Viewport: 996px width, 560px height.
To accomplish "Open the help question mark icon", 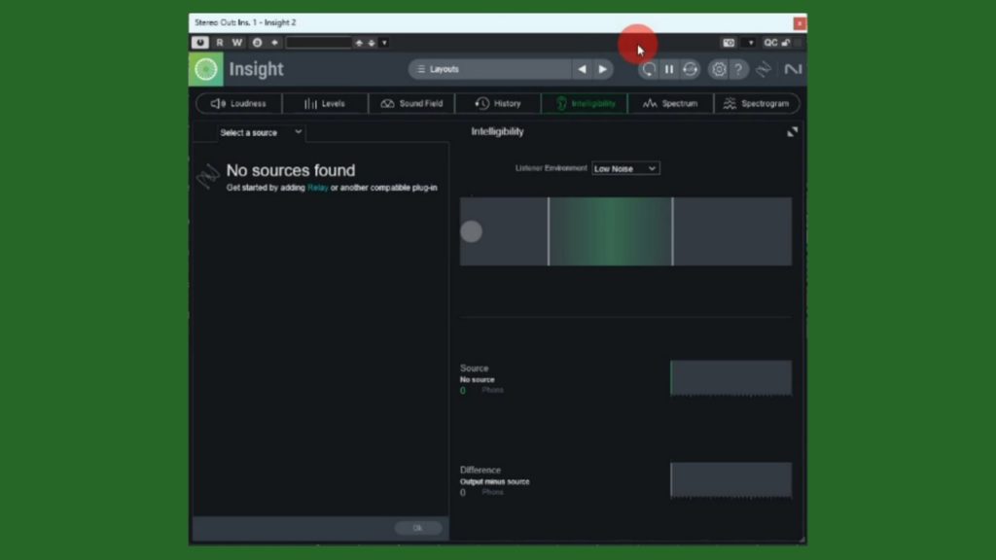I will tap(738, 69).
